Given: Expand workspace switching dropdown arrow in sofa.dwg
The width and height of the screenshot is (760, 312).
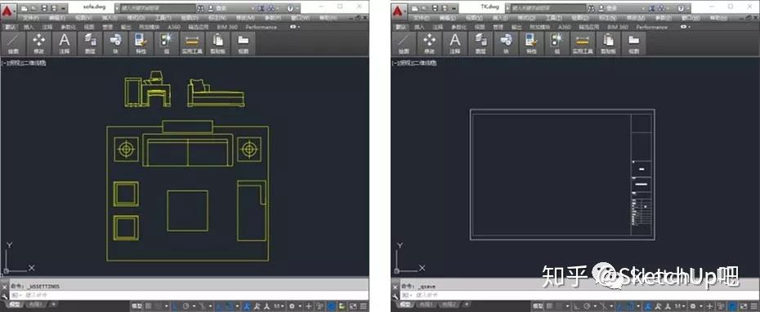Looking at the screenshot, I should pos(300,306).
